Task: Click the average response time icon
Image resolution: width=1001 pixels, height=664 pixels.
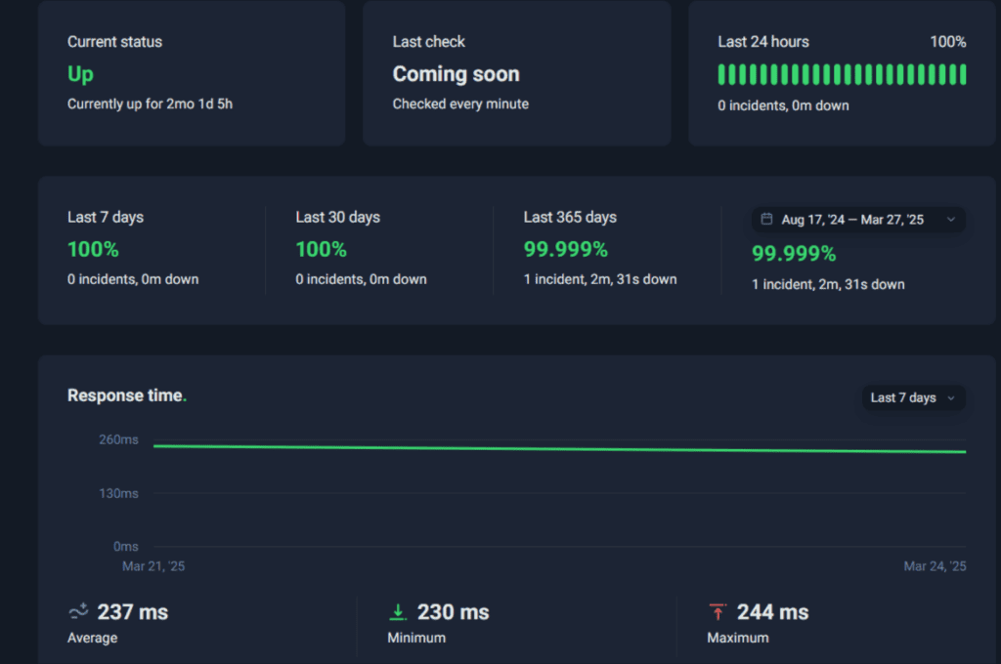Action: (x=78, y=612)
